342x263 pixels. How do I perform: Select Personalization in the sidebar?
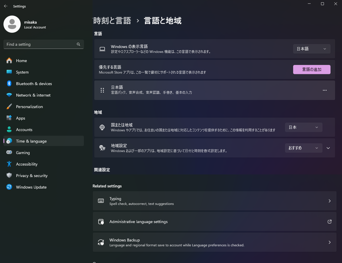click(44, 107)
